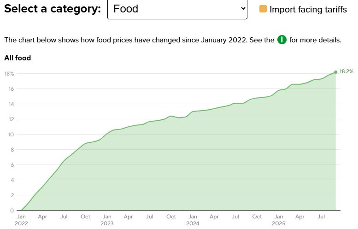Open the Food category dropdown
The image size is (358, 229).
coord(177,9)
